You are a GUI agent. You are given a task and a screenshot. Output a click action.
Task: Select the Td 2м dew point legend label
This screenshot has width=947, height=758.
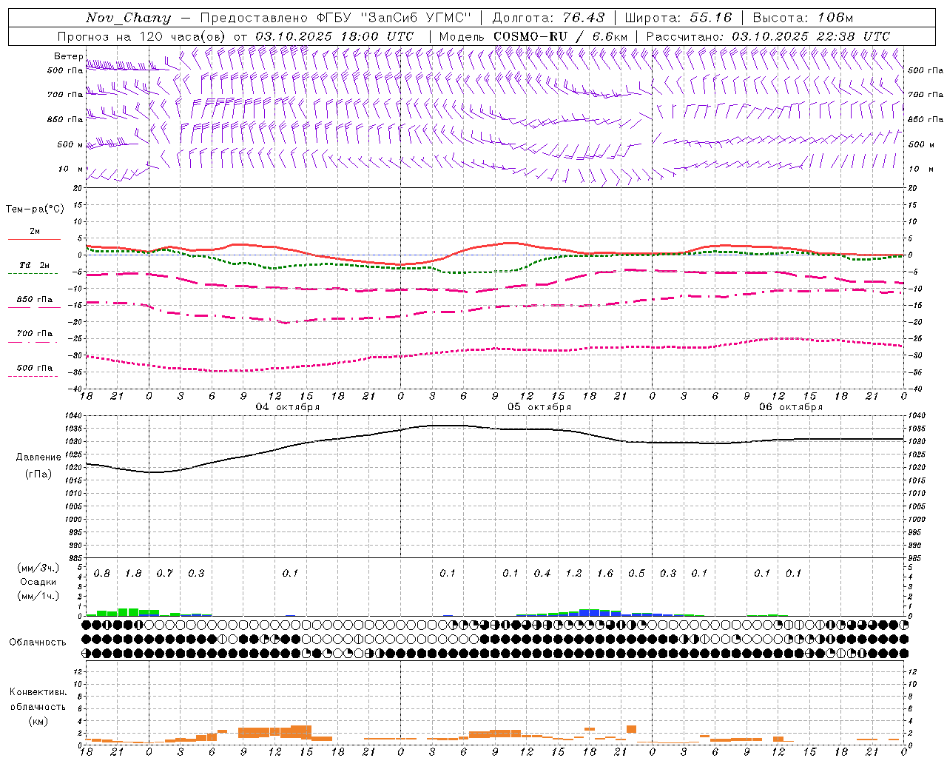tap(35, 265)
